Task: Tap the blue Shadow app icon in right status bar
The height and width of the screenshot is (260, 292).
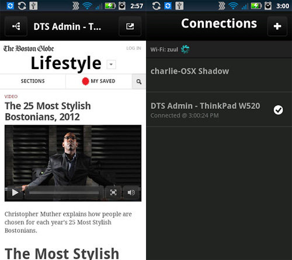Action: pos(168,6)
